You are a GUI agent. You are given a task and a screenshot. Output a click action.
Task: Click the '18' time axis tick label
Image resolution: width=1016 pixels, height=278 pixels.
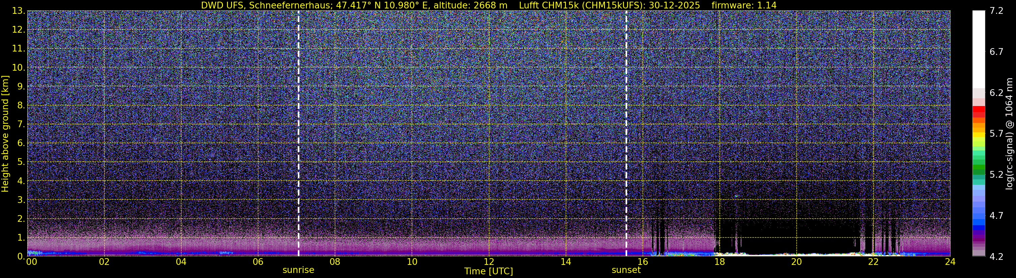[x=719, y=262]
